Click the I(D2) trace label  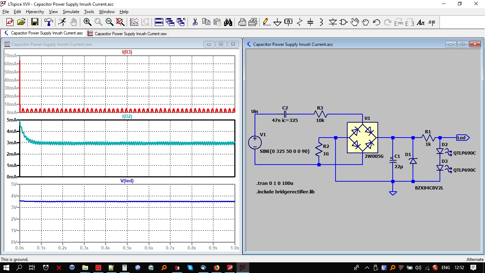point(127,117)
